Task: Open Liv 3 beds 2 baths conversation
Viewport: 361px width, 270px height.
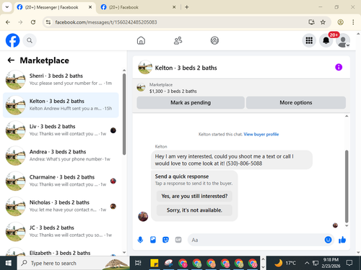Action: pos(61,130)
